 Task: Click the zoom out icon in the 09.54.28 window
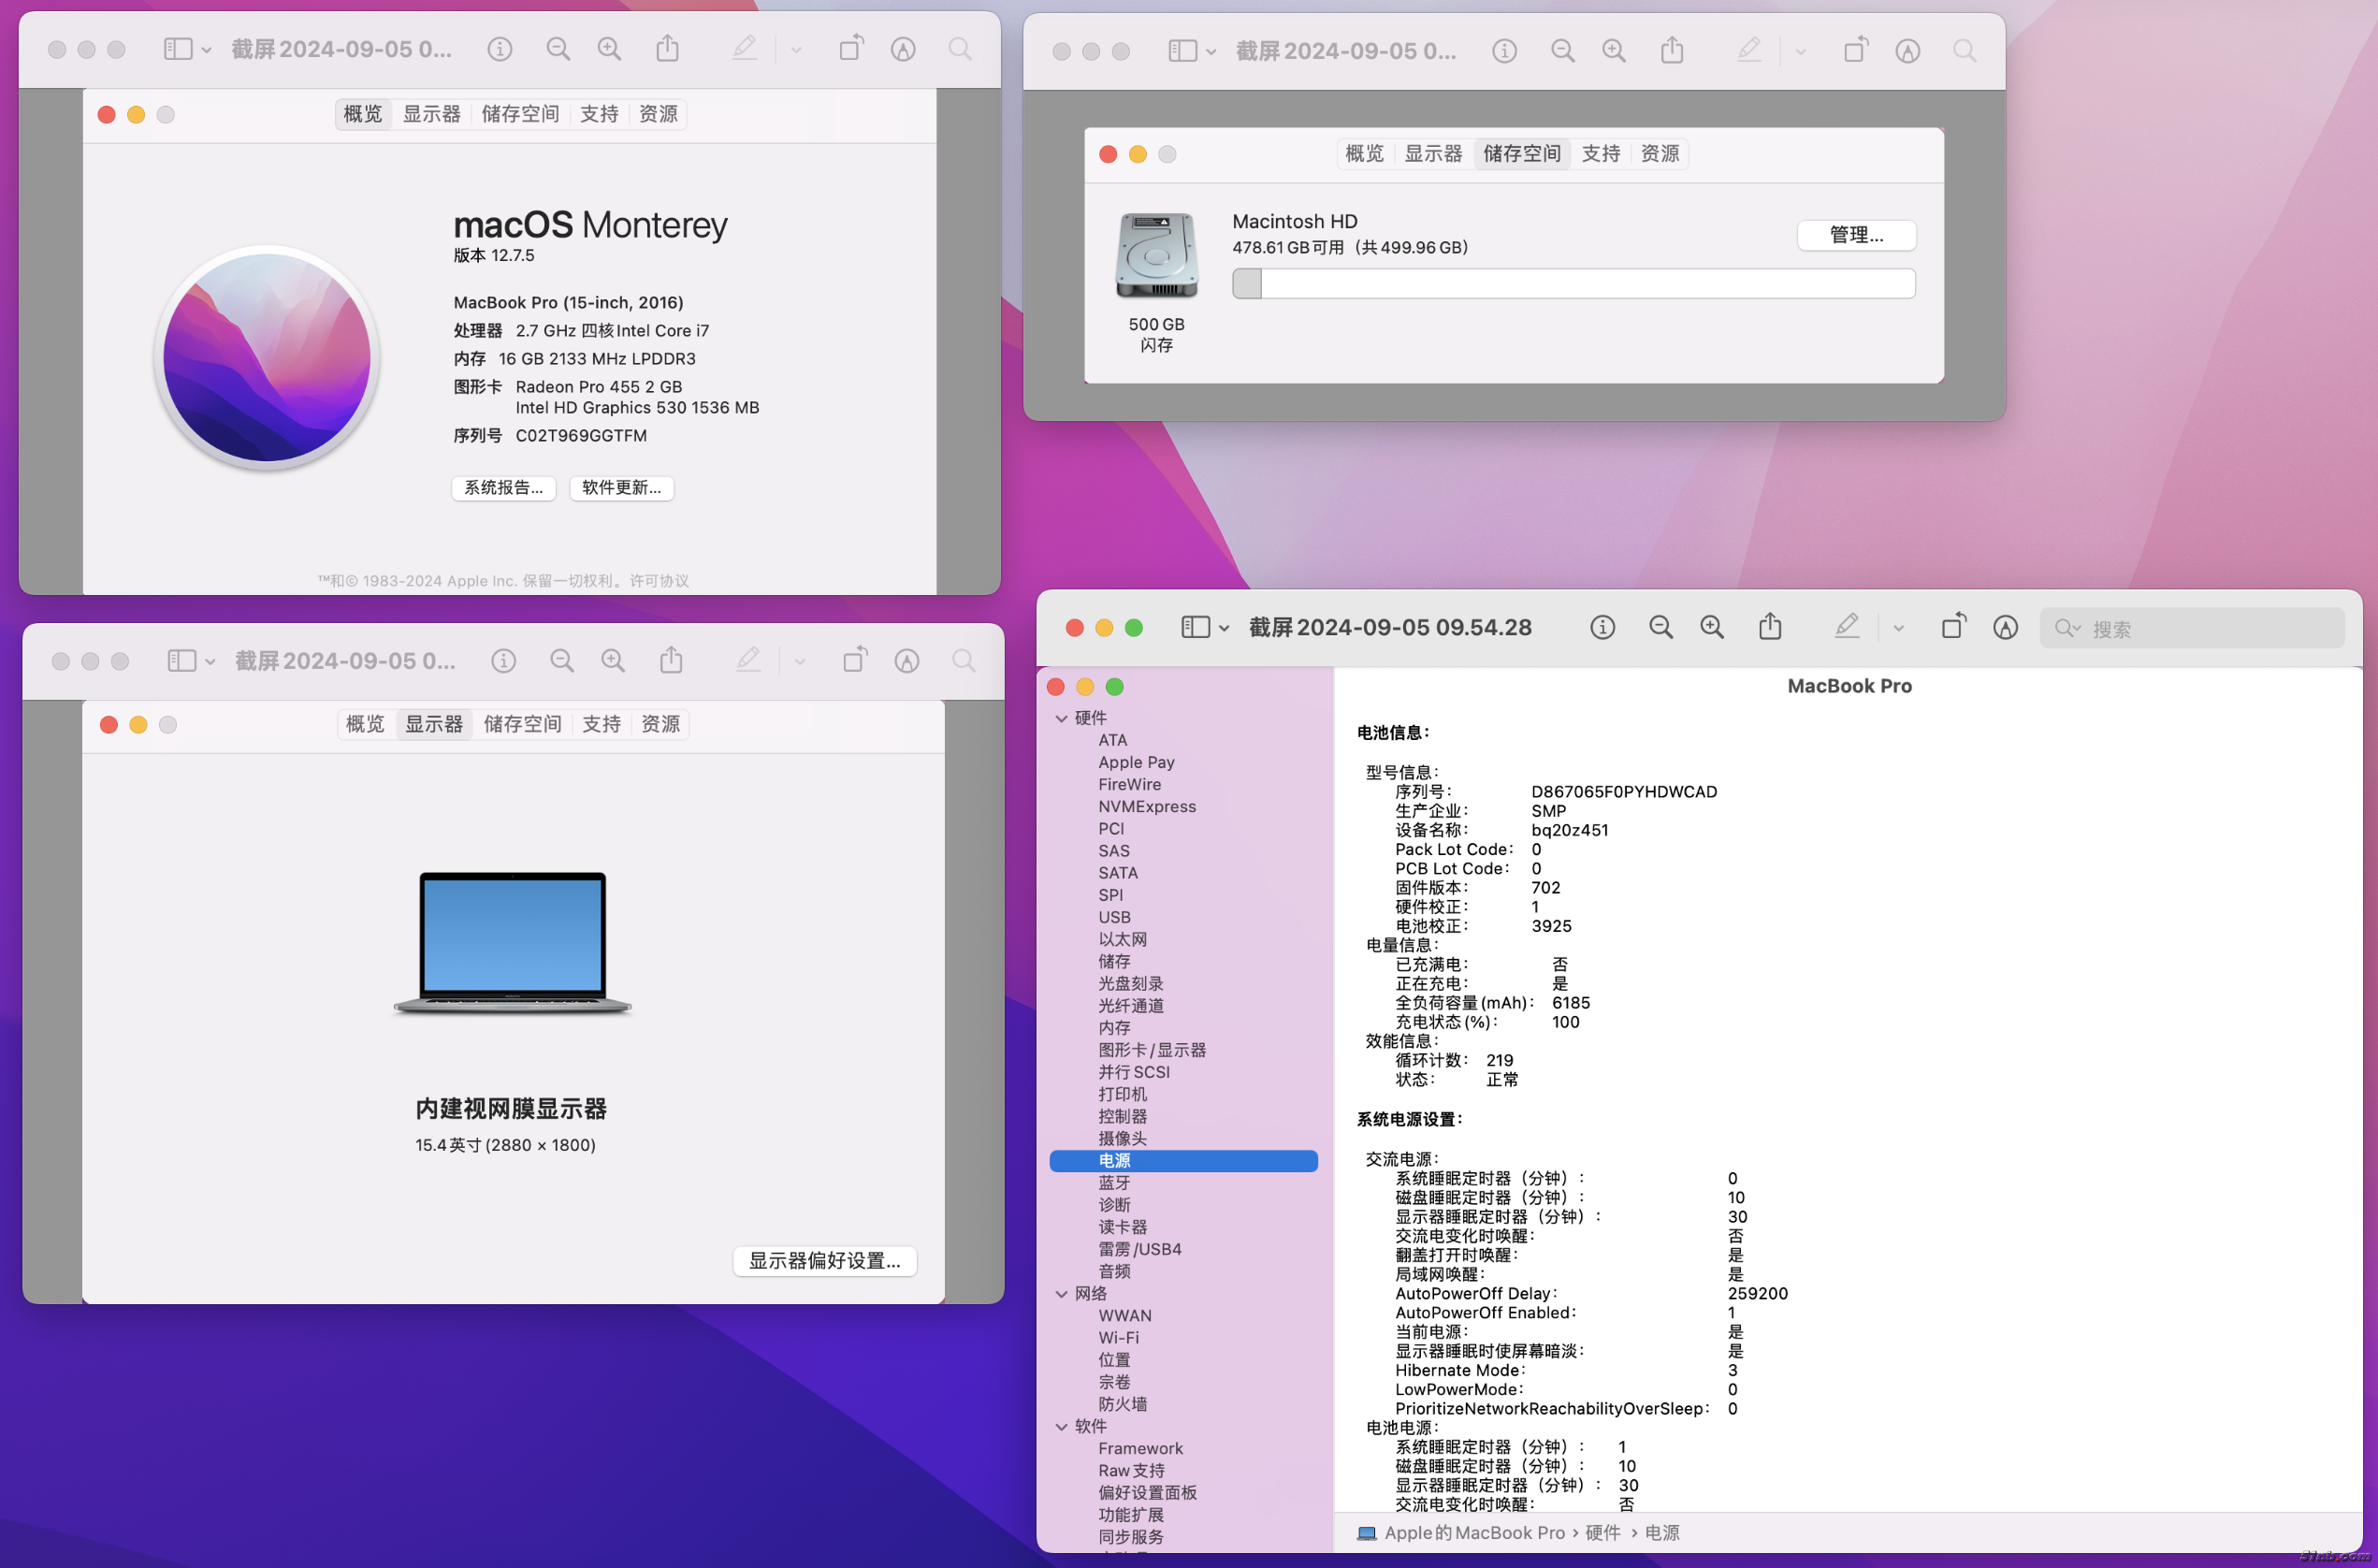[x=1660, y=627]
